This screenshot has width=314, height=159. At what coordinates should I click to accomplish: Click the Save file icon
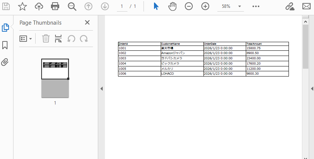click(6, 6)
